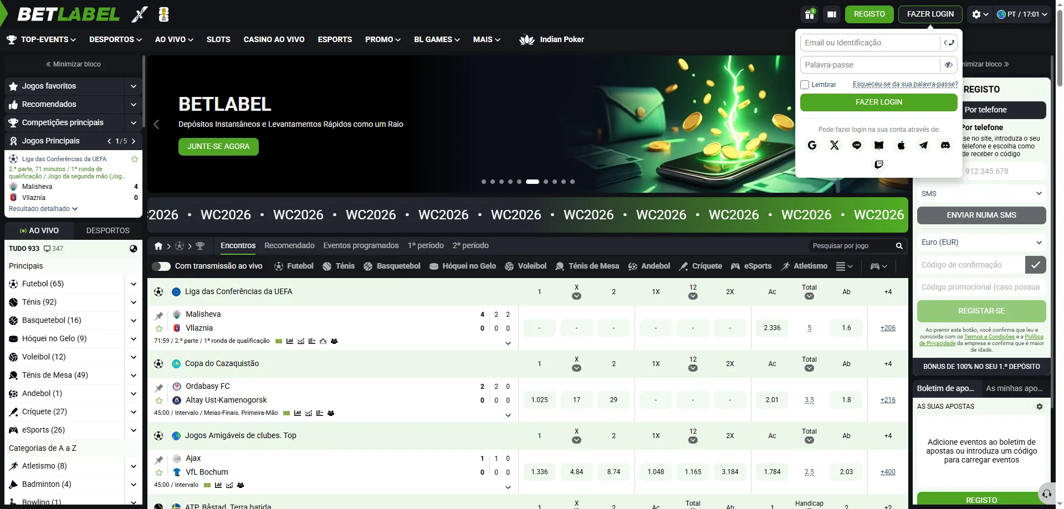Check the Lembrar checkbox
This screenshot has height=509, width=1064.
coord(805,85)
